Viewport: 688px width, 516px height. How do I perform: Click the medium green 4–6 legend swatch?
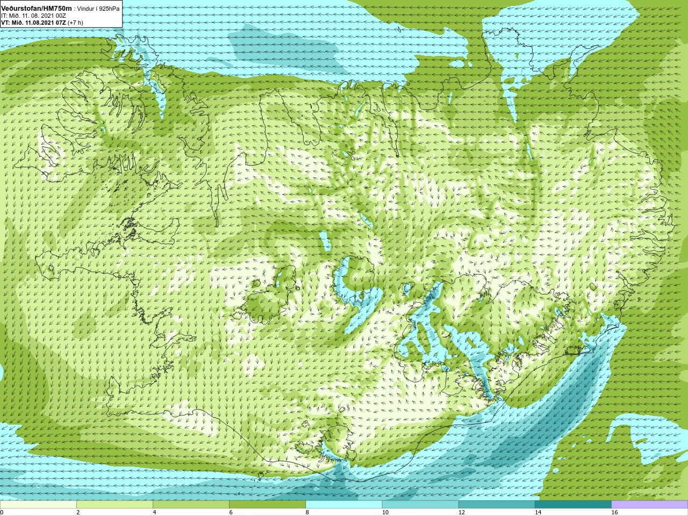click(x=191, y=504)
